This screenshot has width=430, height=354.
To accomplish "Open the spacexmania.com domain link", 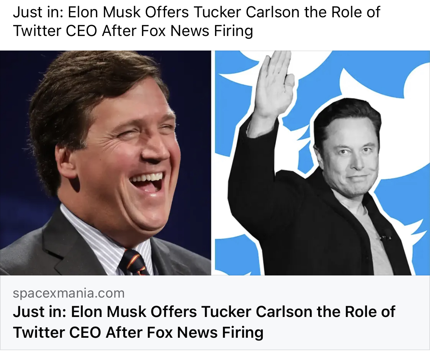I will (69, 293).
